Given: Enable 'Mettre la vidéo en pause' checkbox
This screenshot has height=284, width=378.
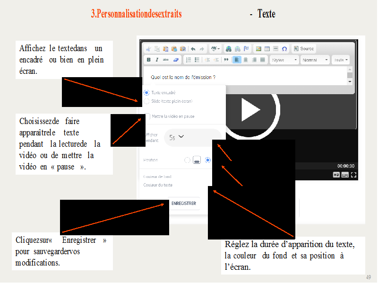Looking at the screenshot, I should [x=148, y=116].
